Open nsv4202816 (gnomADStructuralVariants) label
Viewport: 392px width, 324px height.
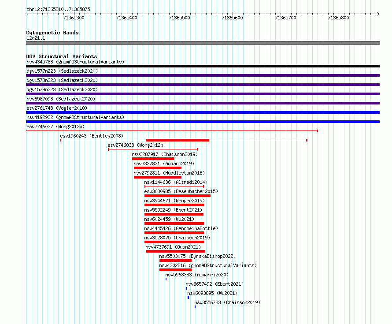pos(208,265)
